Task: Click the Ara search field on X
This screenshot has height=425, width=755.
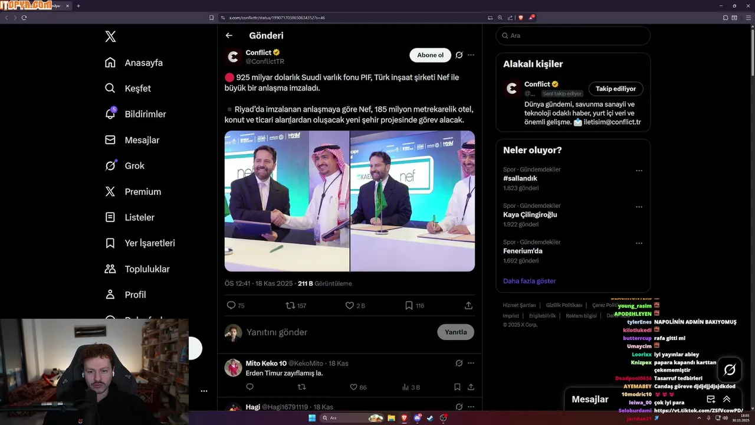Action: point(573,35)
